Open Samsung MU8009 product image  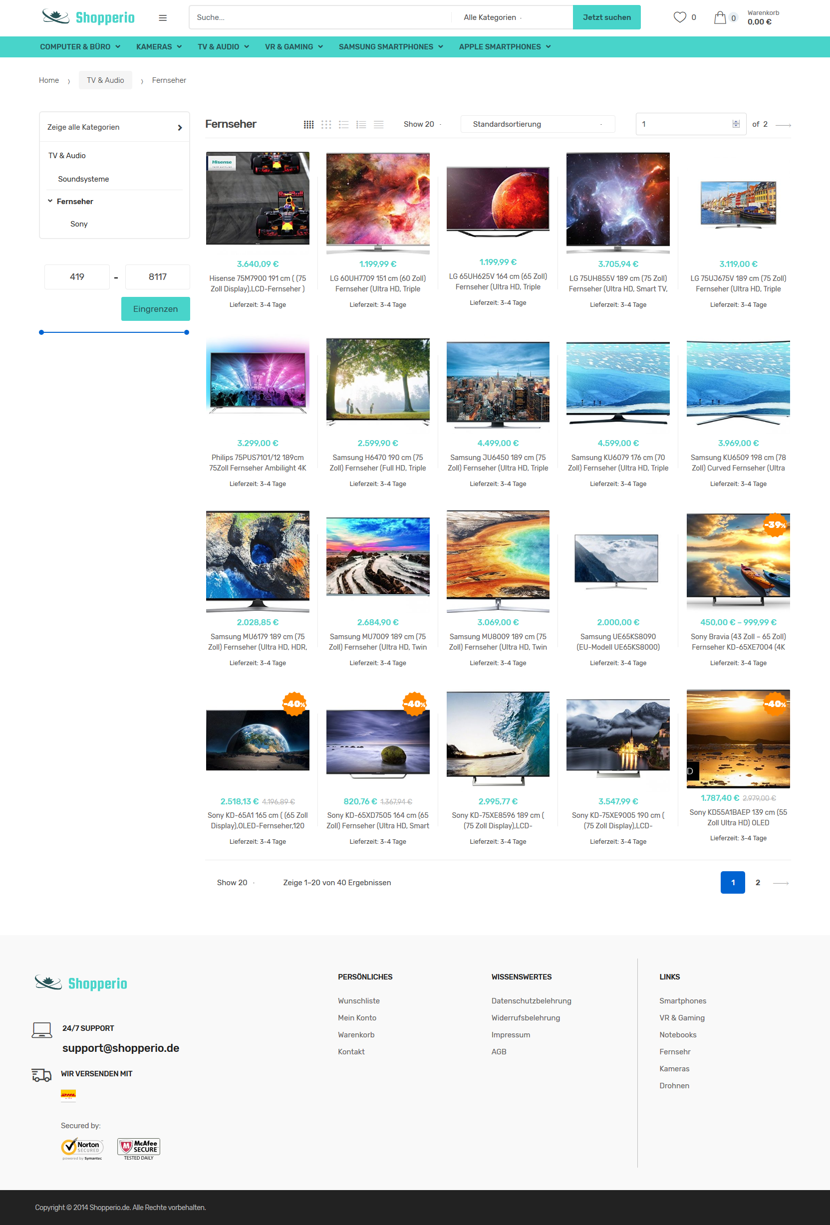[498, 561]
